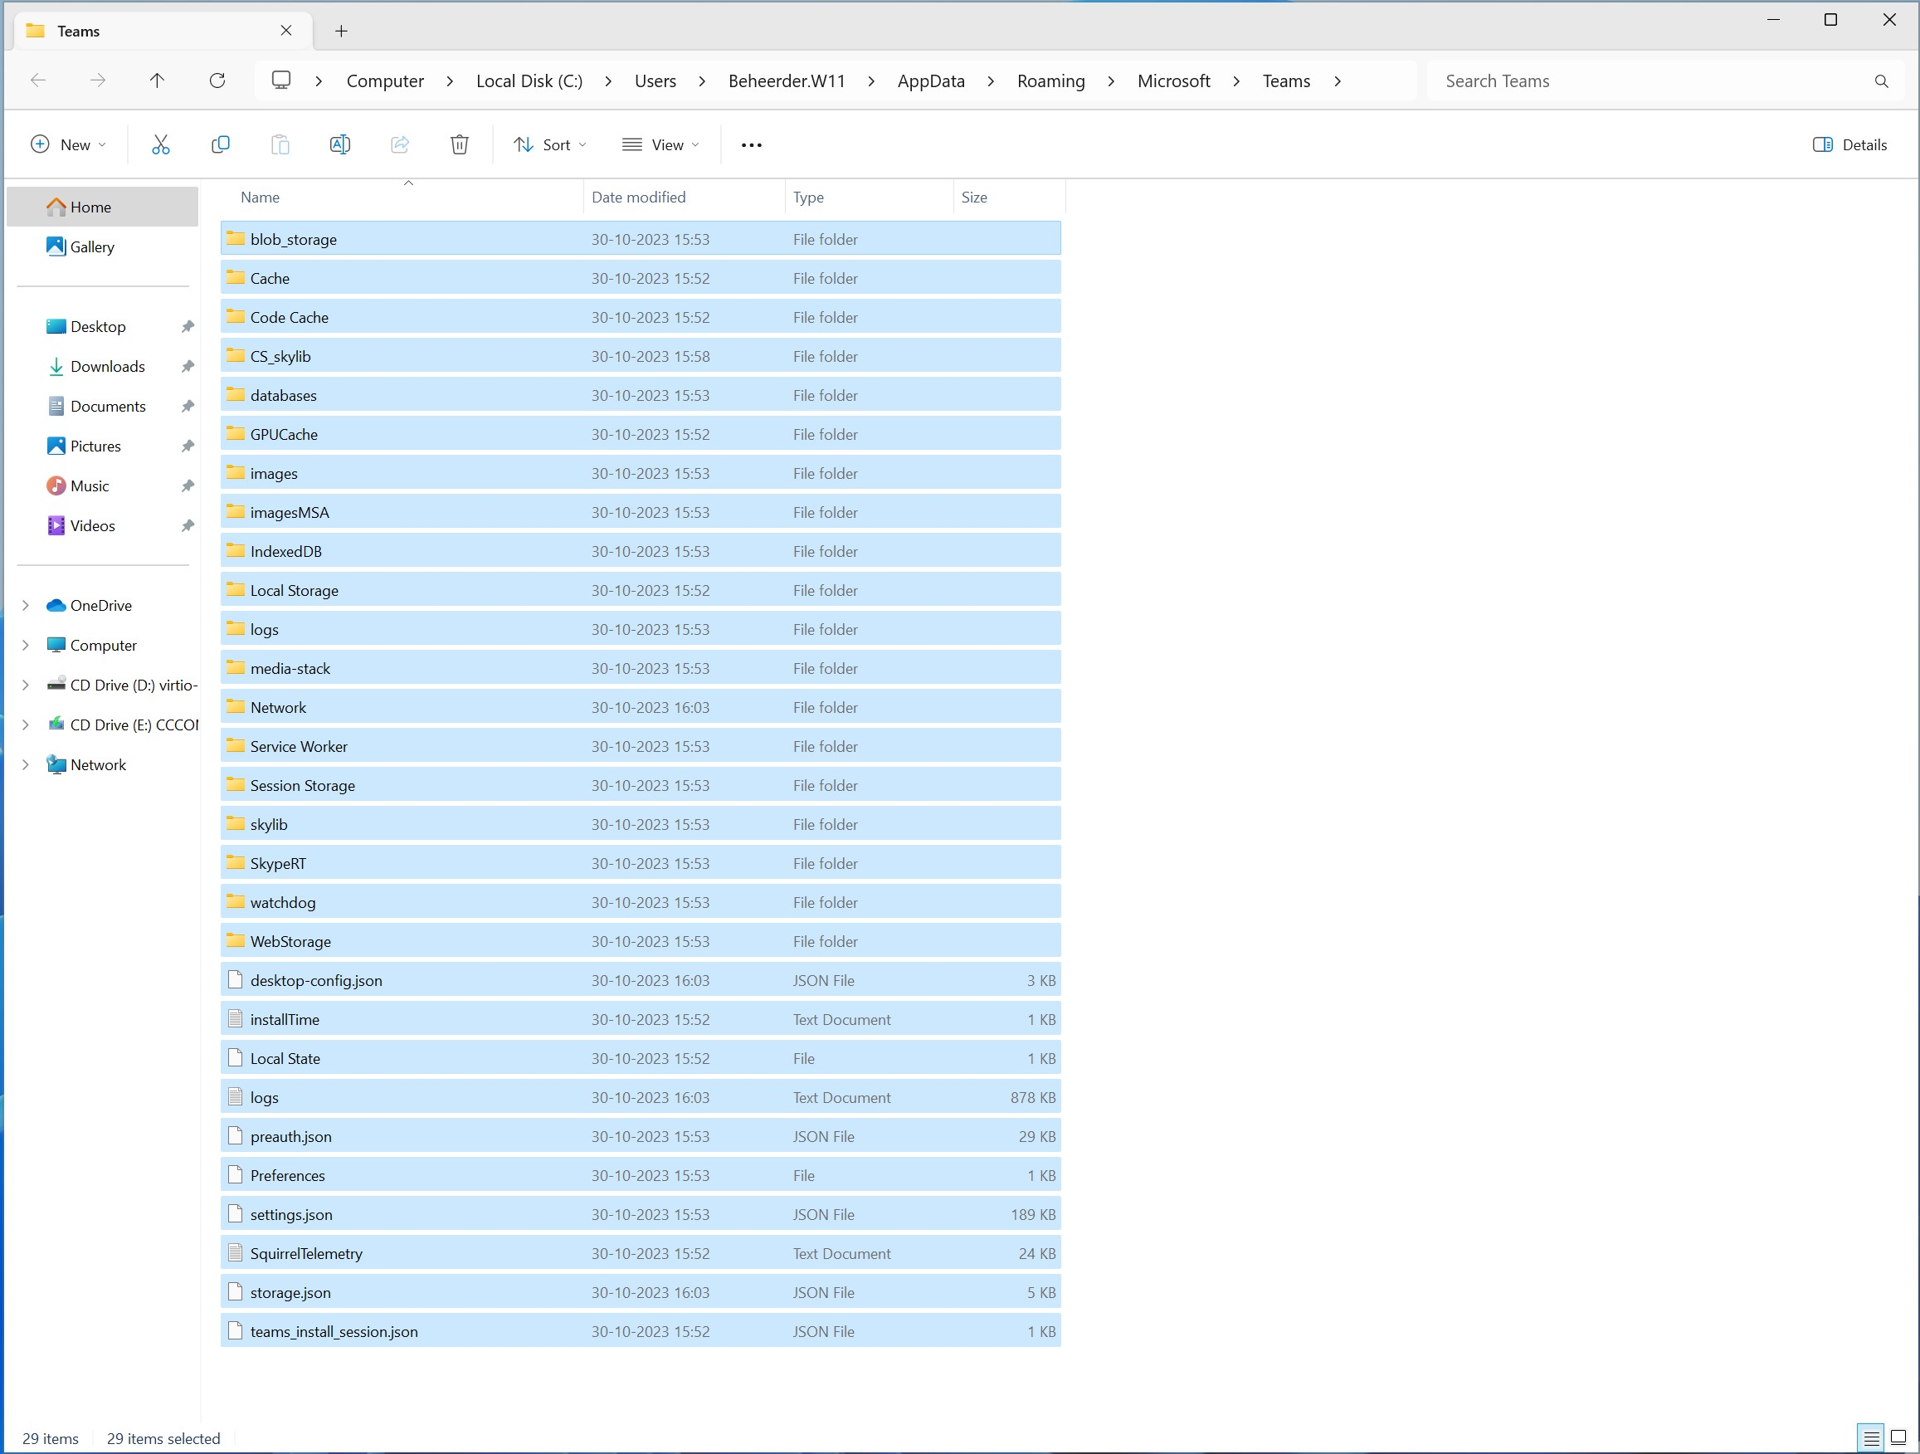Open a new tab with plus

(342, 32)
